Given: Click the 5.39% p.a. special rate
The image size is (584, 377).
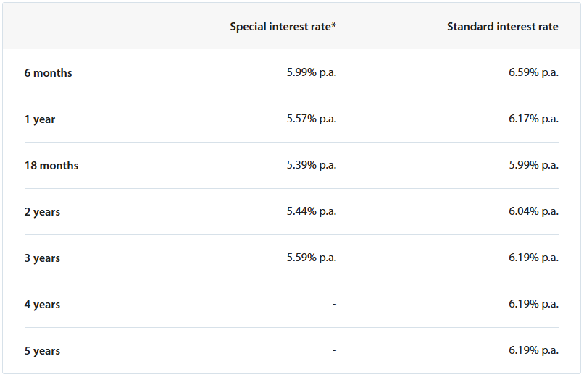Looking at the screenshot, I should 312,165.
